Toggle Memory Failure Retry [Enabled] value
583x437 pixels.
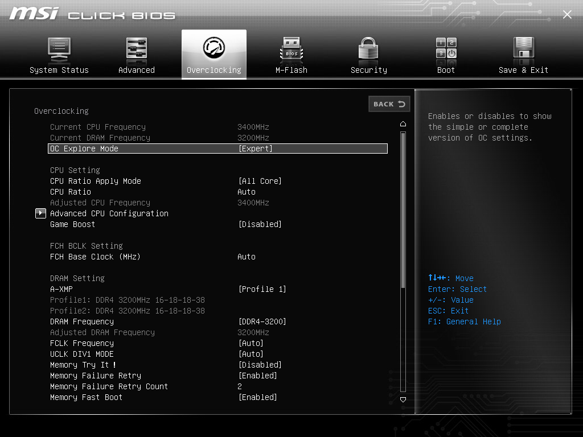tap(258, 376)
